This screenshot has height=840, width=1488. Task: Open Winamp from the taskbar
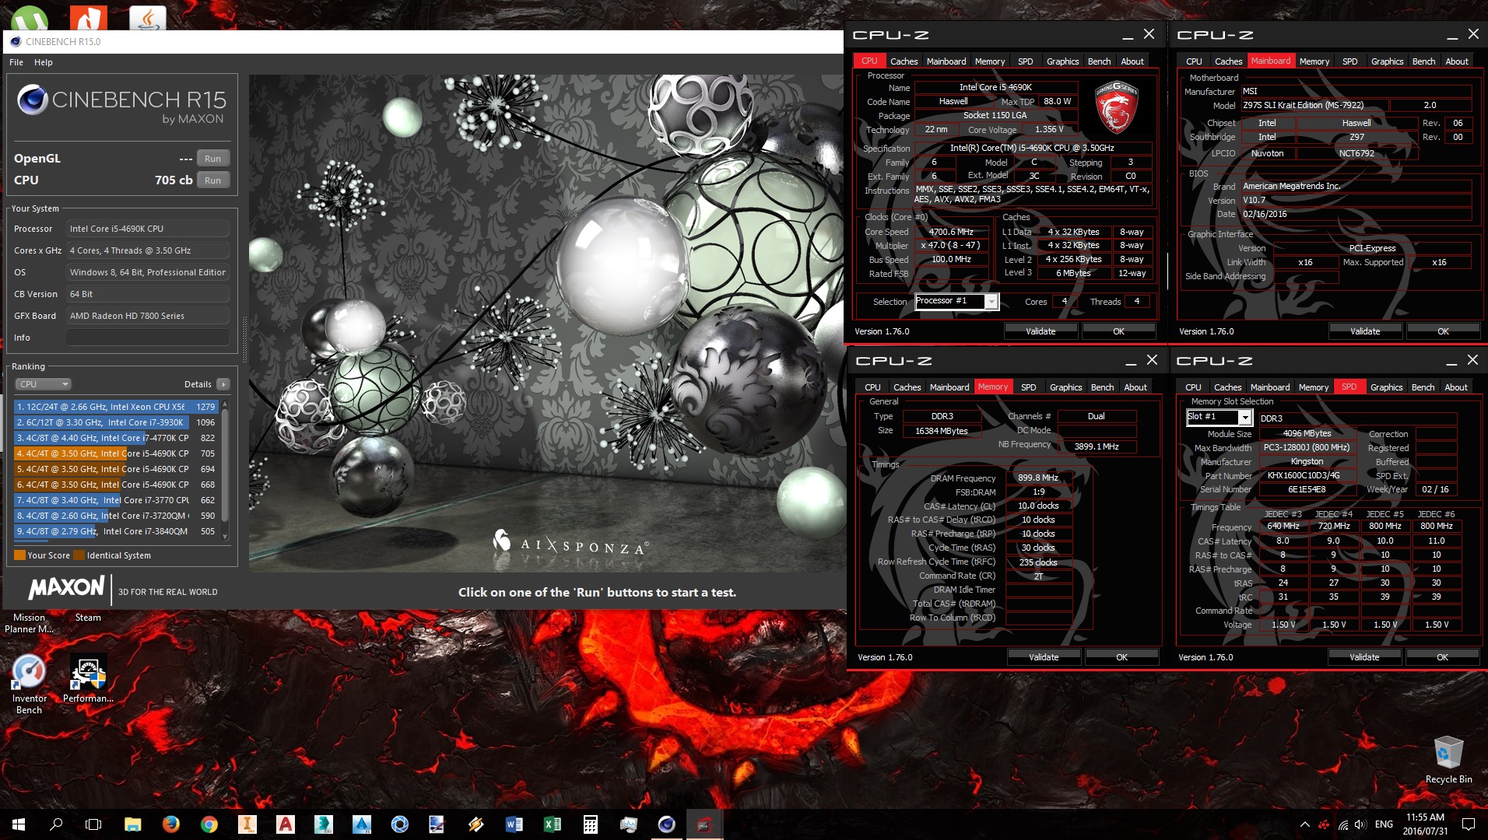pyautogui.click(x=476, y=824)
